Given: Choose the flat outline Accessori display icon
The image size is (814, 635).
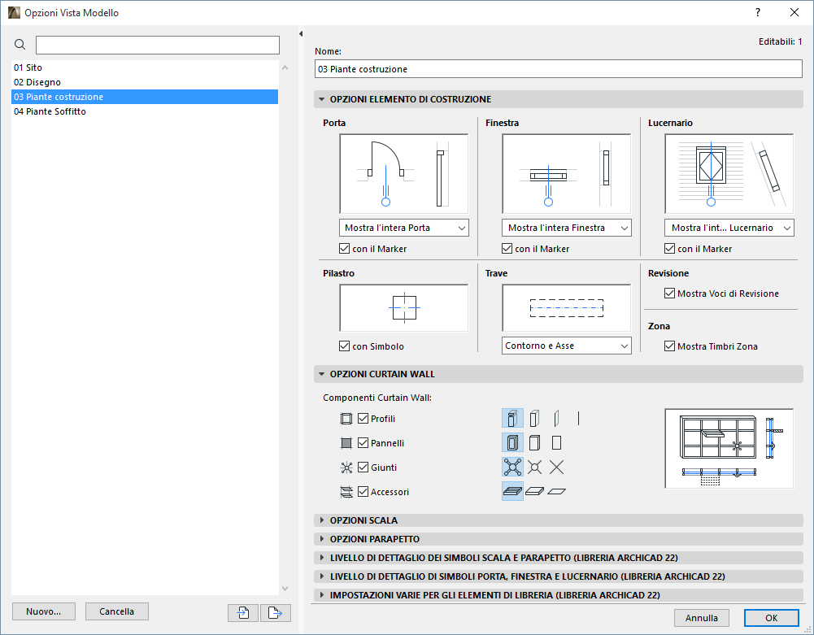Looking at the screenshot, I should (x=556, y=491).
